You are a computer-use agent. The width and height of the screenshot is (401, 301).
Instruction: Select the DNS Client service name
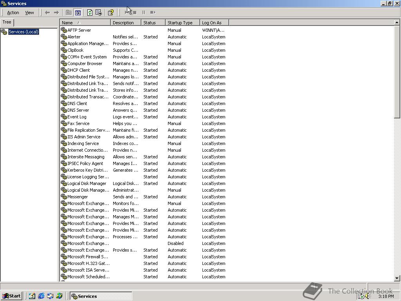click(x=77, y=103)
